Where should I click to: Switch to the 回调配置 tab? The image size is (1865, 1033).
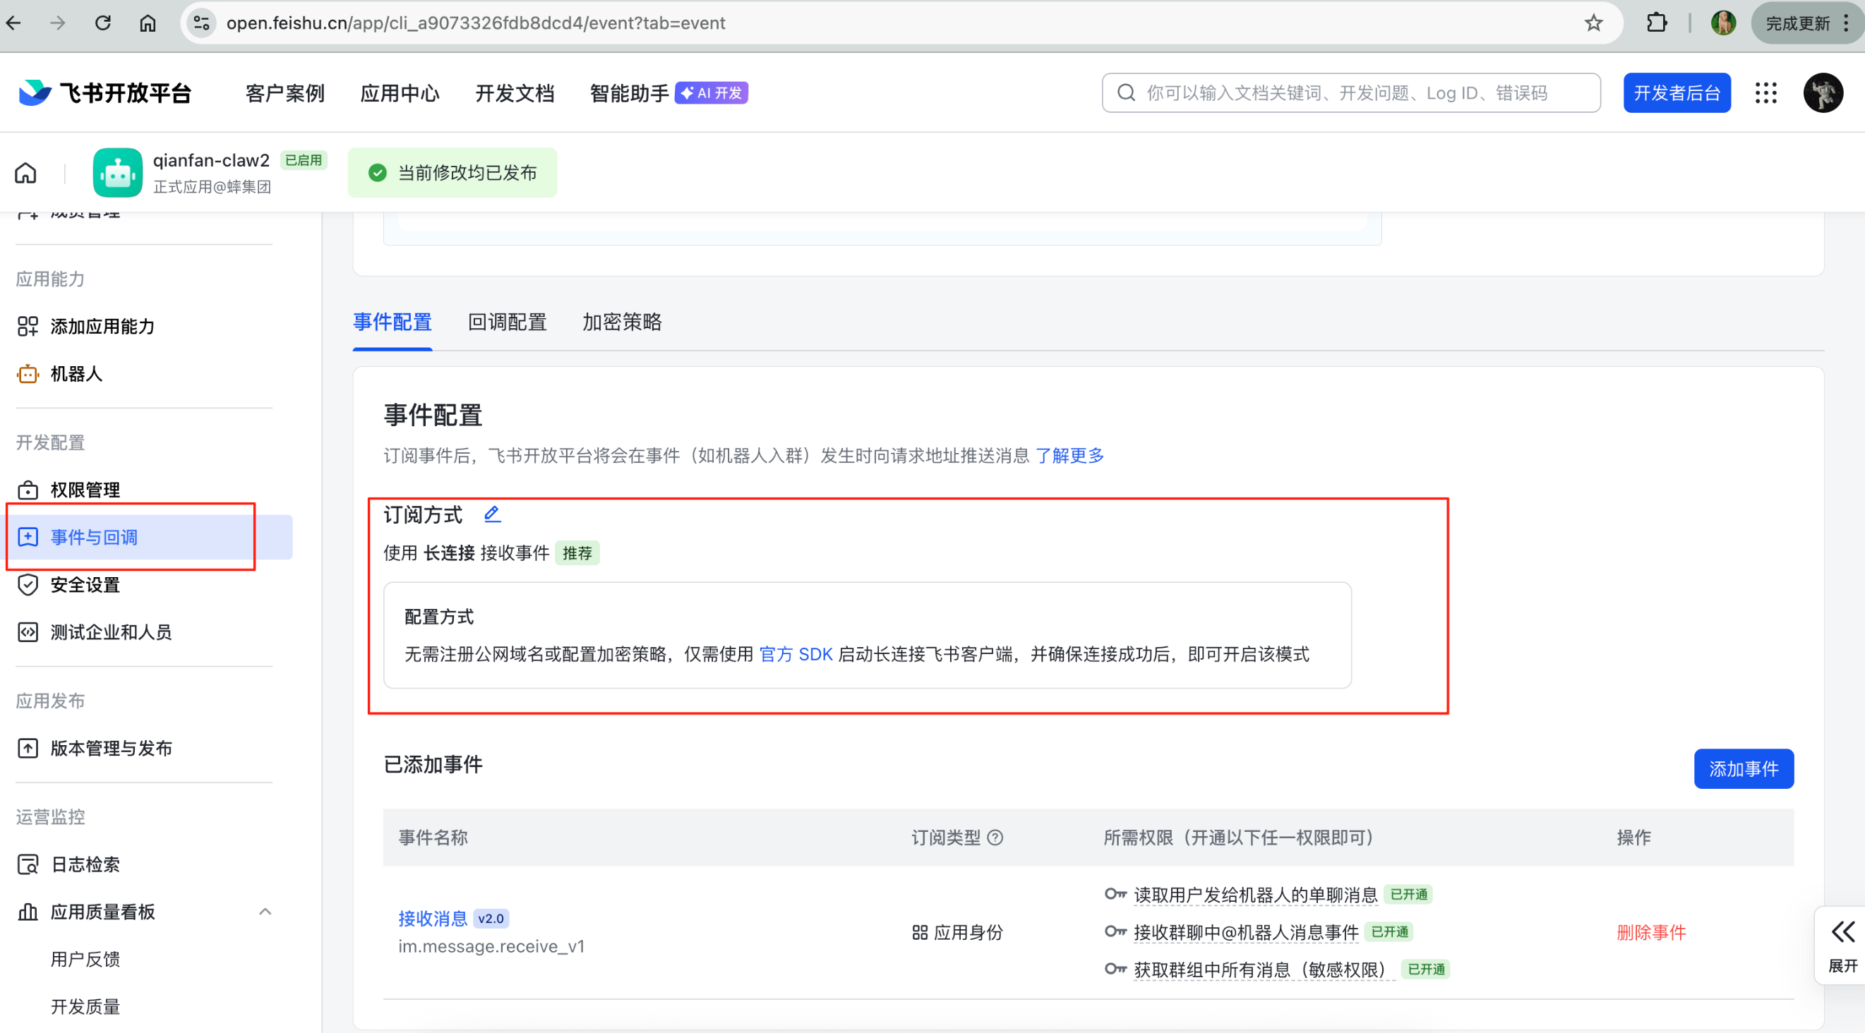tap(507, 322)
